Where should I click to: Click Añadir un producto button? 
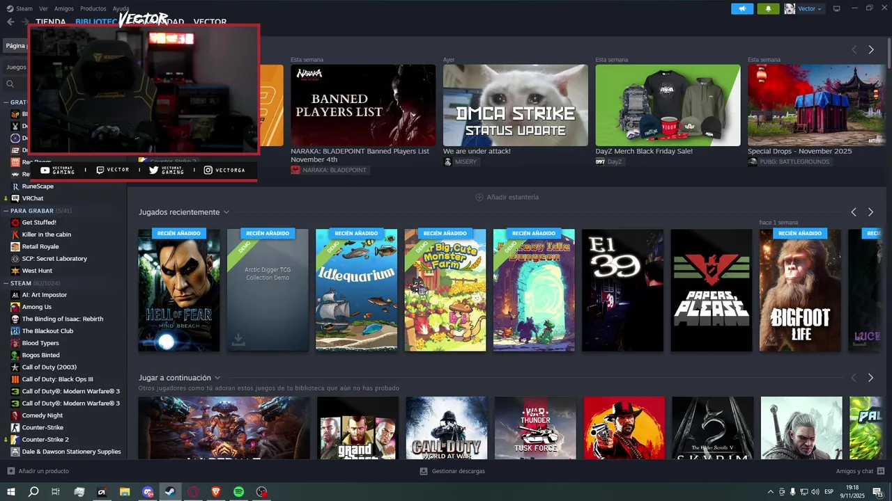pos(38,471)
